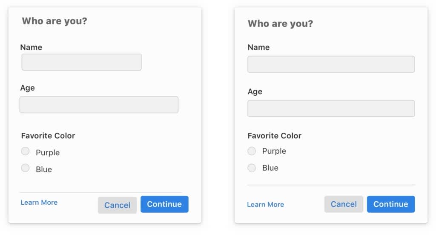The height and width of the screenshot is (240, 436).
Task: Select Blue radio button in left dialog
Action: (26, 168)
